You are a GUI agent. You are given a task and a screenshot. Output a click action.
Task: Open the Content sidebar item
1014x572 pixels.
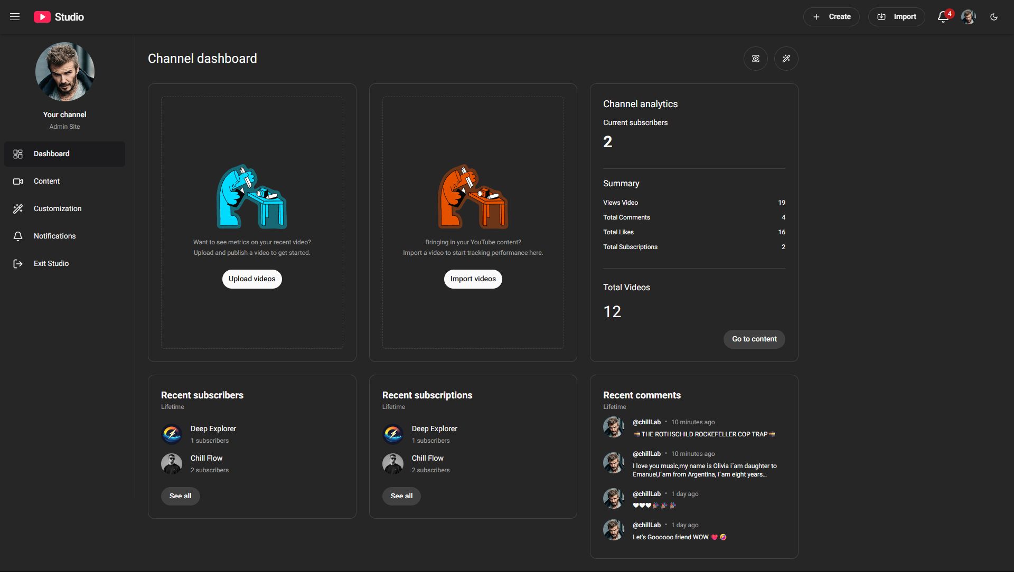(46, 181)
